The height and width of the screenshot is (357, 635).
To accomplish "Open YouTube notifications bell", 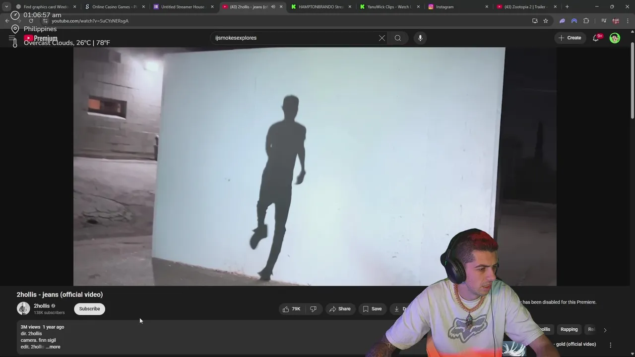I will pyautogui.click(x=596, y=38).
